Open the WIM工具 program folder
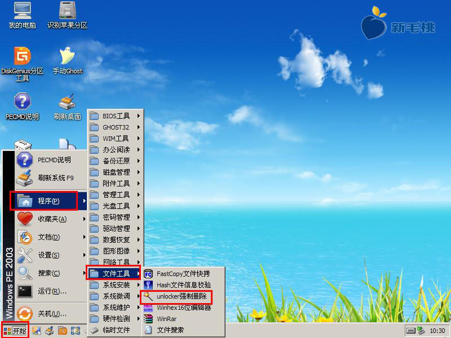This screenshot has width=451, height=338. click(x=116, y=138)
